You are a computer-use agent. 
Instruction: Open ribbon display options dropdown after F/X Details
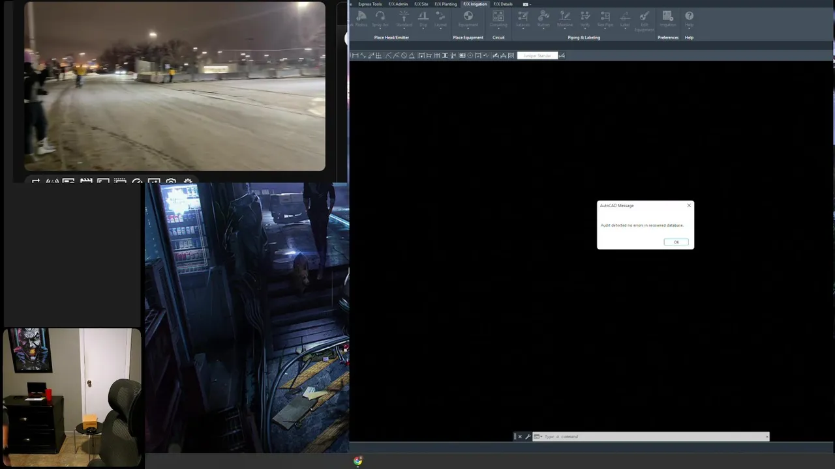pos(526,4)
